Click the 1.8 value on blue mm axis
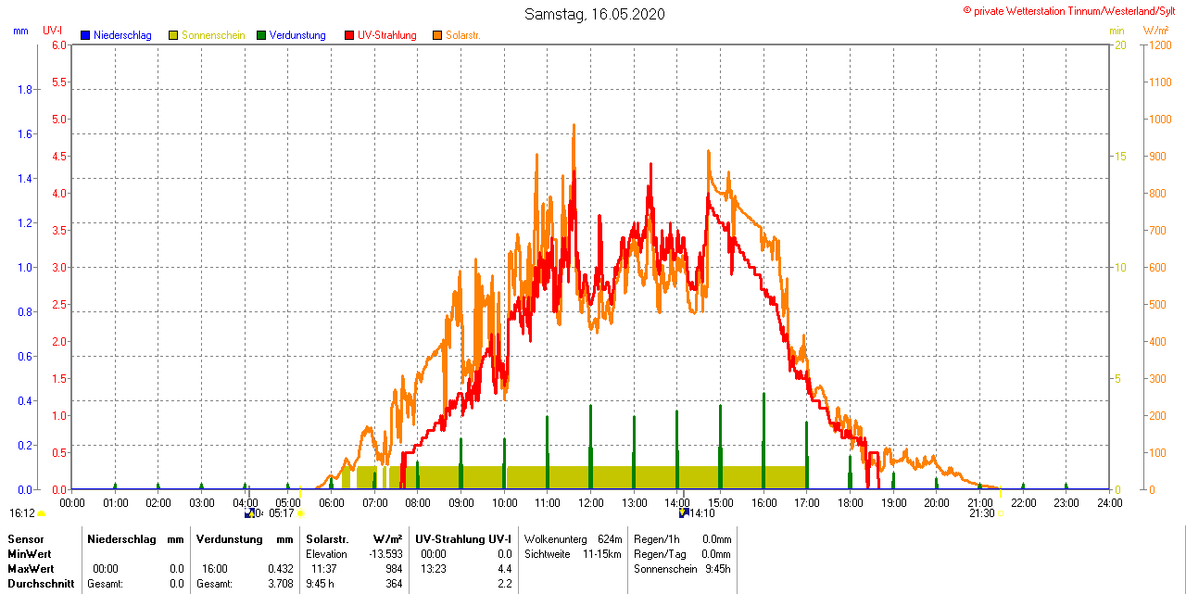This screenshot has height=594, width=1186. (26, 89)
